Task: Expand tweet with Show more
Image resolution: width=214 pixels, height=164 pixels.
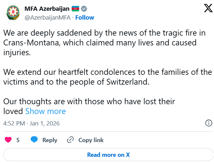Action: (x=46, y=111)
